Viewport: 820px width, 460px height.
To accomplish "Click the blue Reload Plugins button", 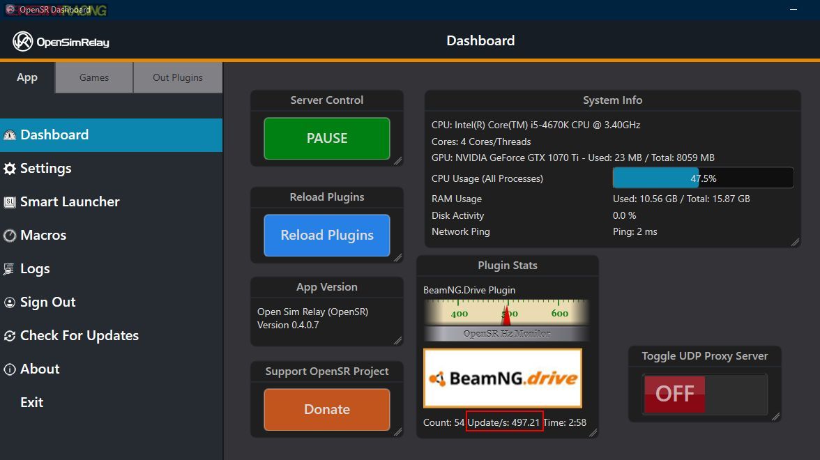I will [x=327, y=236].
